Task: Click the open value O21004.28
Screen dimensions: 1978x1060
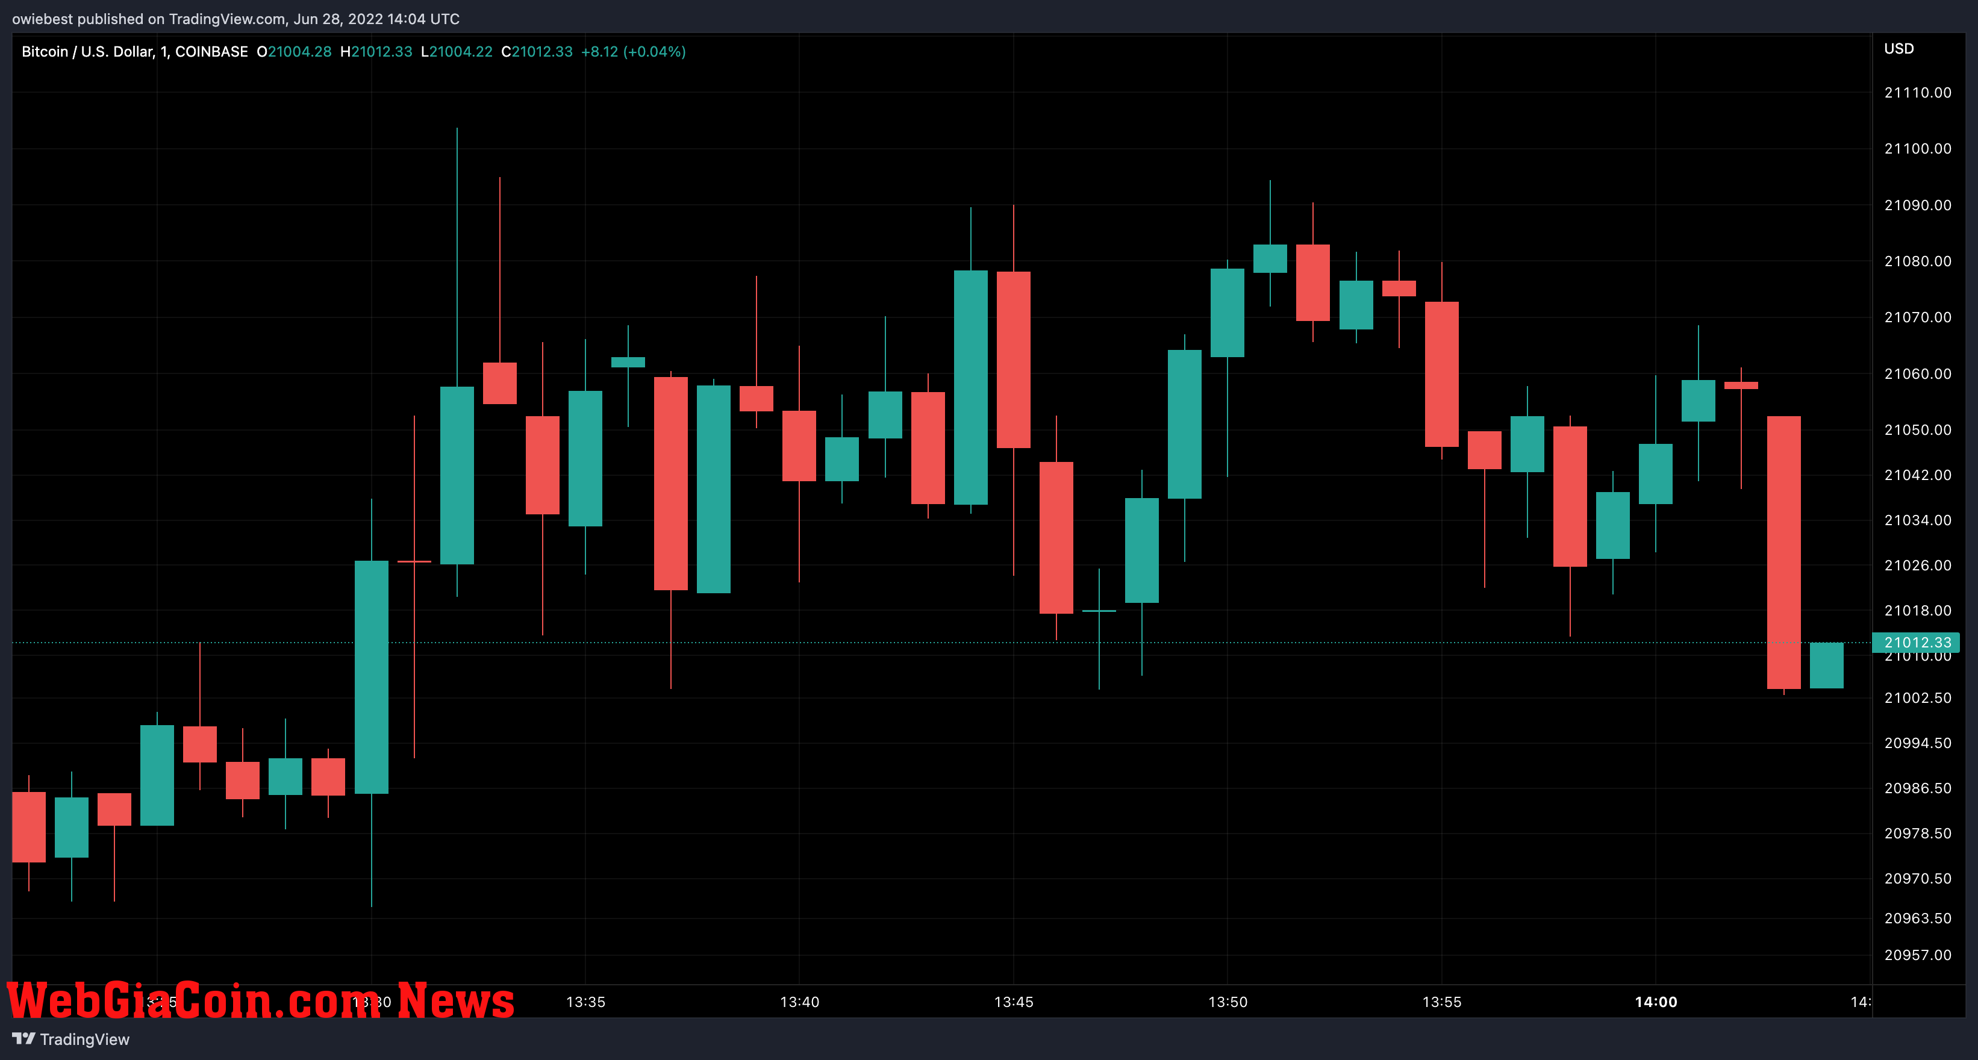Action: point(294,51)
